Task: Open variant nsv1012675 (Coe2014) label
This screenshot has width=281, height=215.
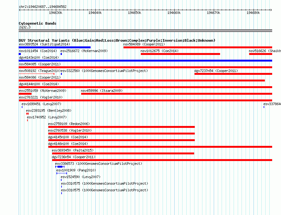Action: pos(159,51)
